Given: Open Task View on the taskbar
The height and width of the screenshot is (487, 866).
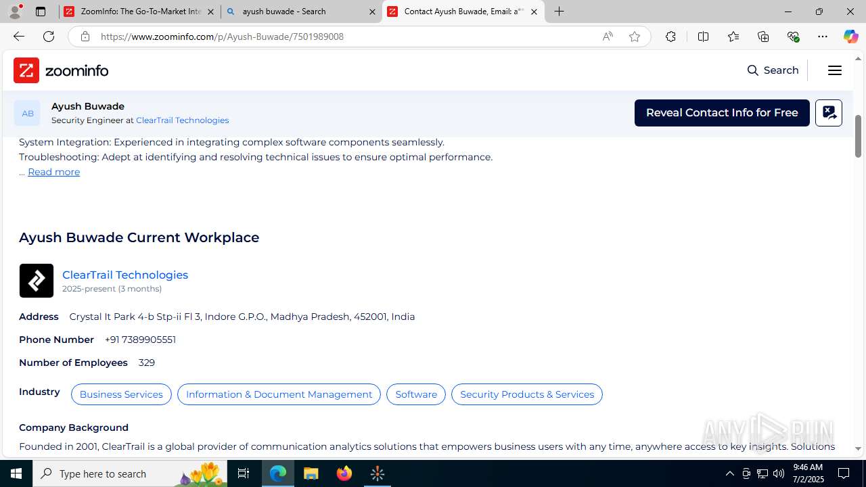Looking at the screenshot, I should [244, 473].
